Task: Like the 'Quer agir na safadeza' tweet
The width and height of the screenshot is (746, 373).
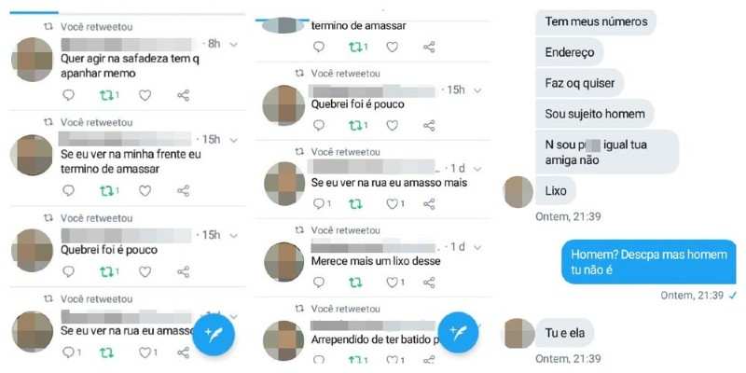Action: pyautogui.click(x=145, y=95)
